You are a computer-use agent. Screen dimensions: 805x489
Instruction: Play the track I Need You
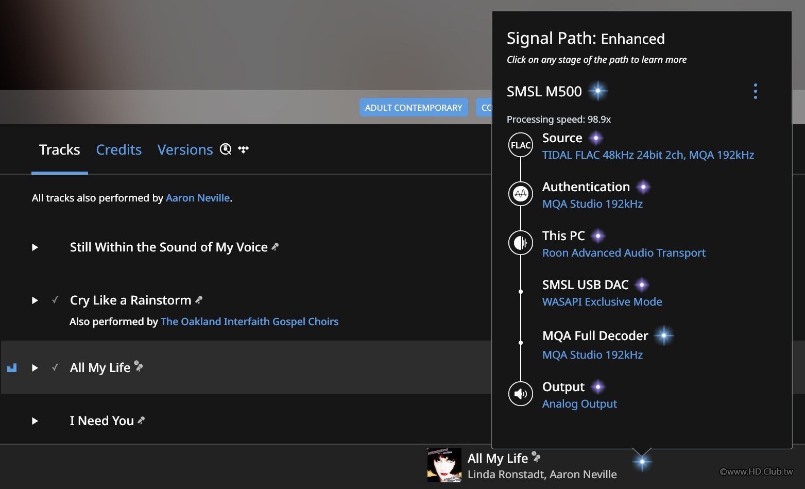pyautogui.click(x=35, y=421)
